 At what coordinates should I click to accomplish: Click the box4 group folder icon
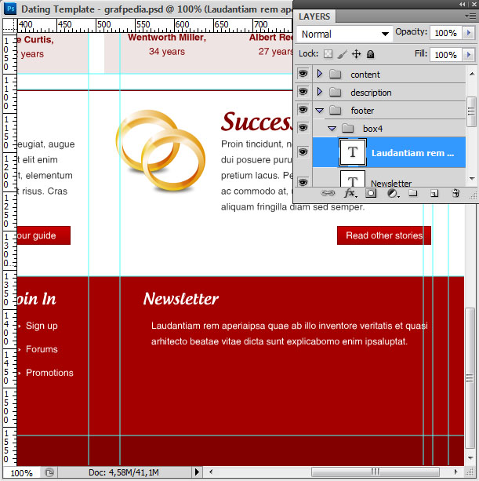347,128
